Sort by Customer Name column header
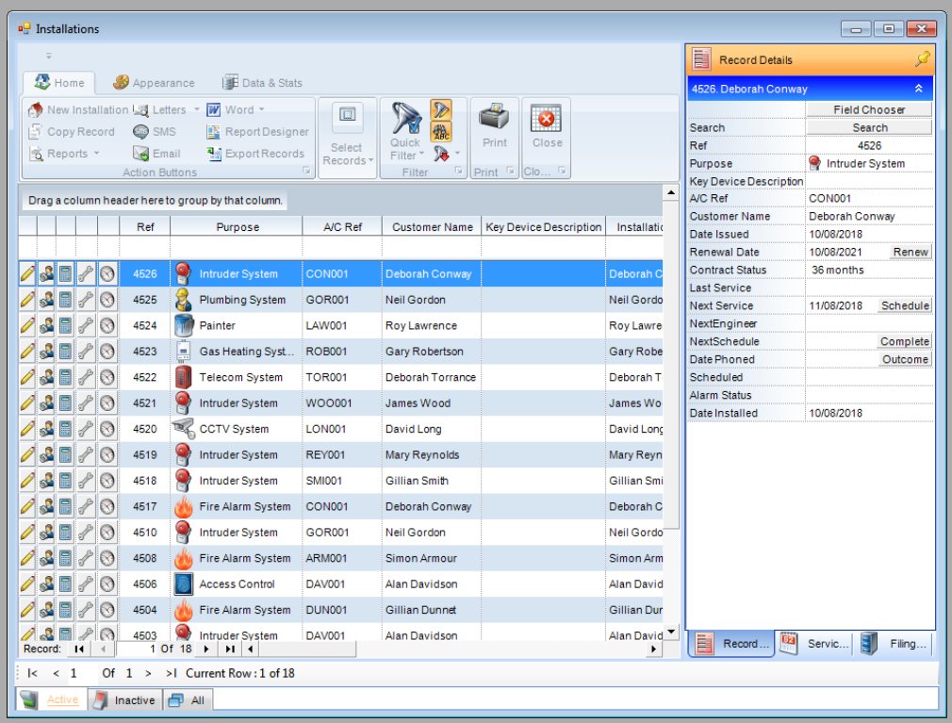 pyautogui.click(x=432, y=227)
